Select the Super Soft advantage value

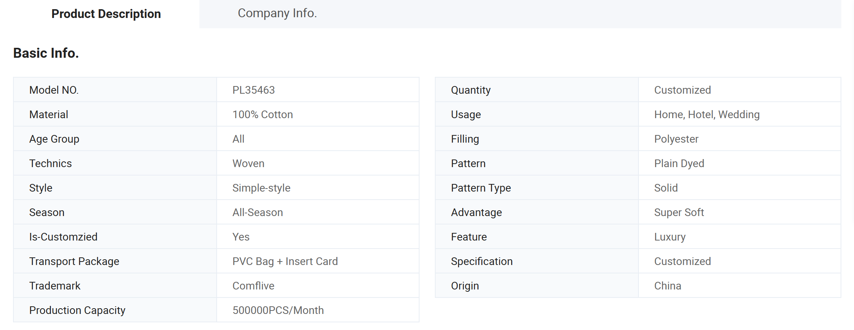[679, 212]
